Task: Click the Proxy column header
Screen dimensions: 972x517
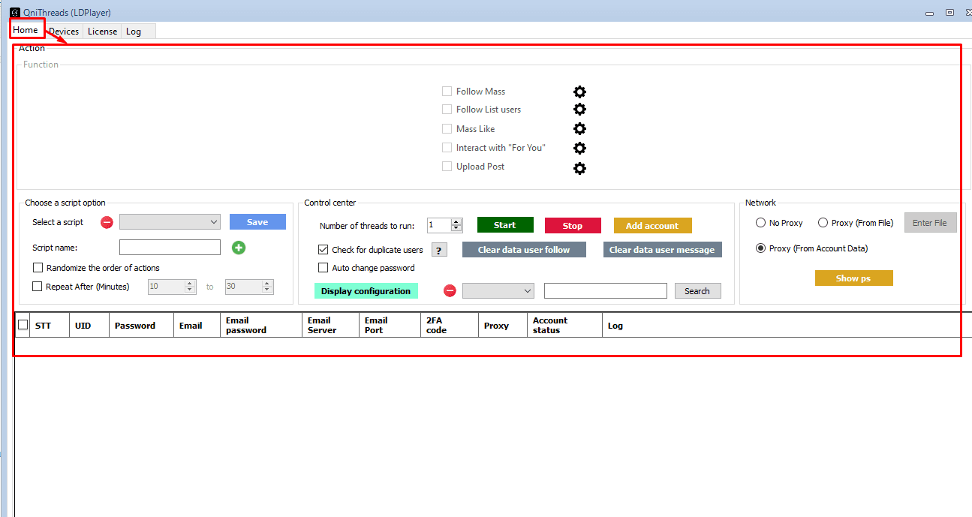Action: pos(503,326)
